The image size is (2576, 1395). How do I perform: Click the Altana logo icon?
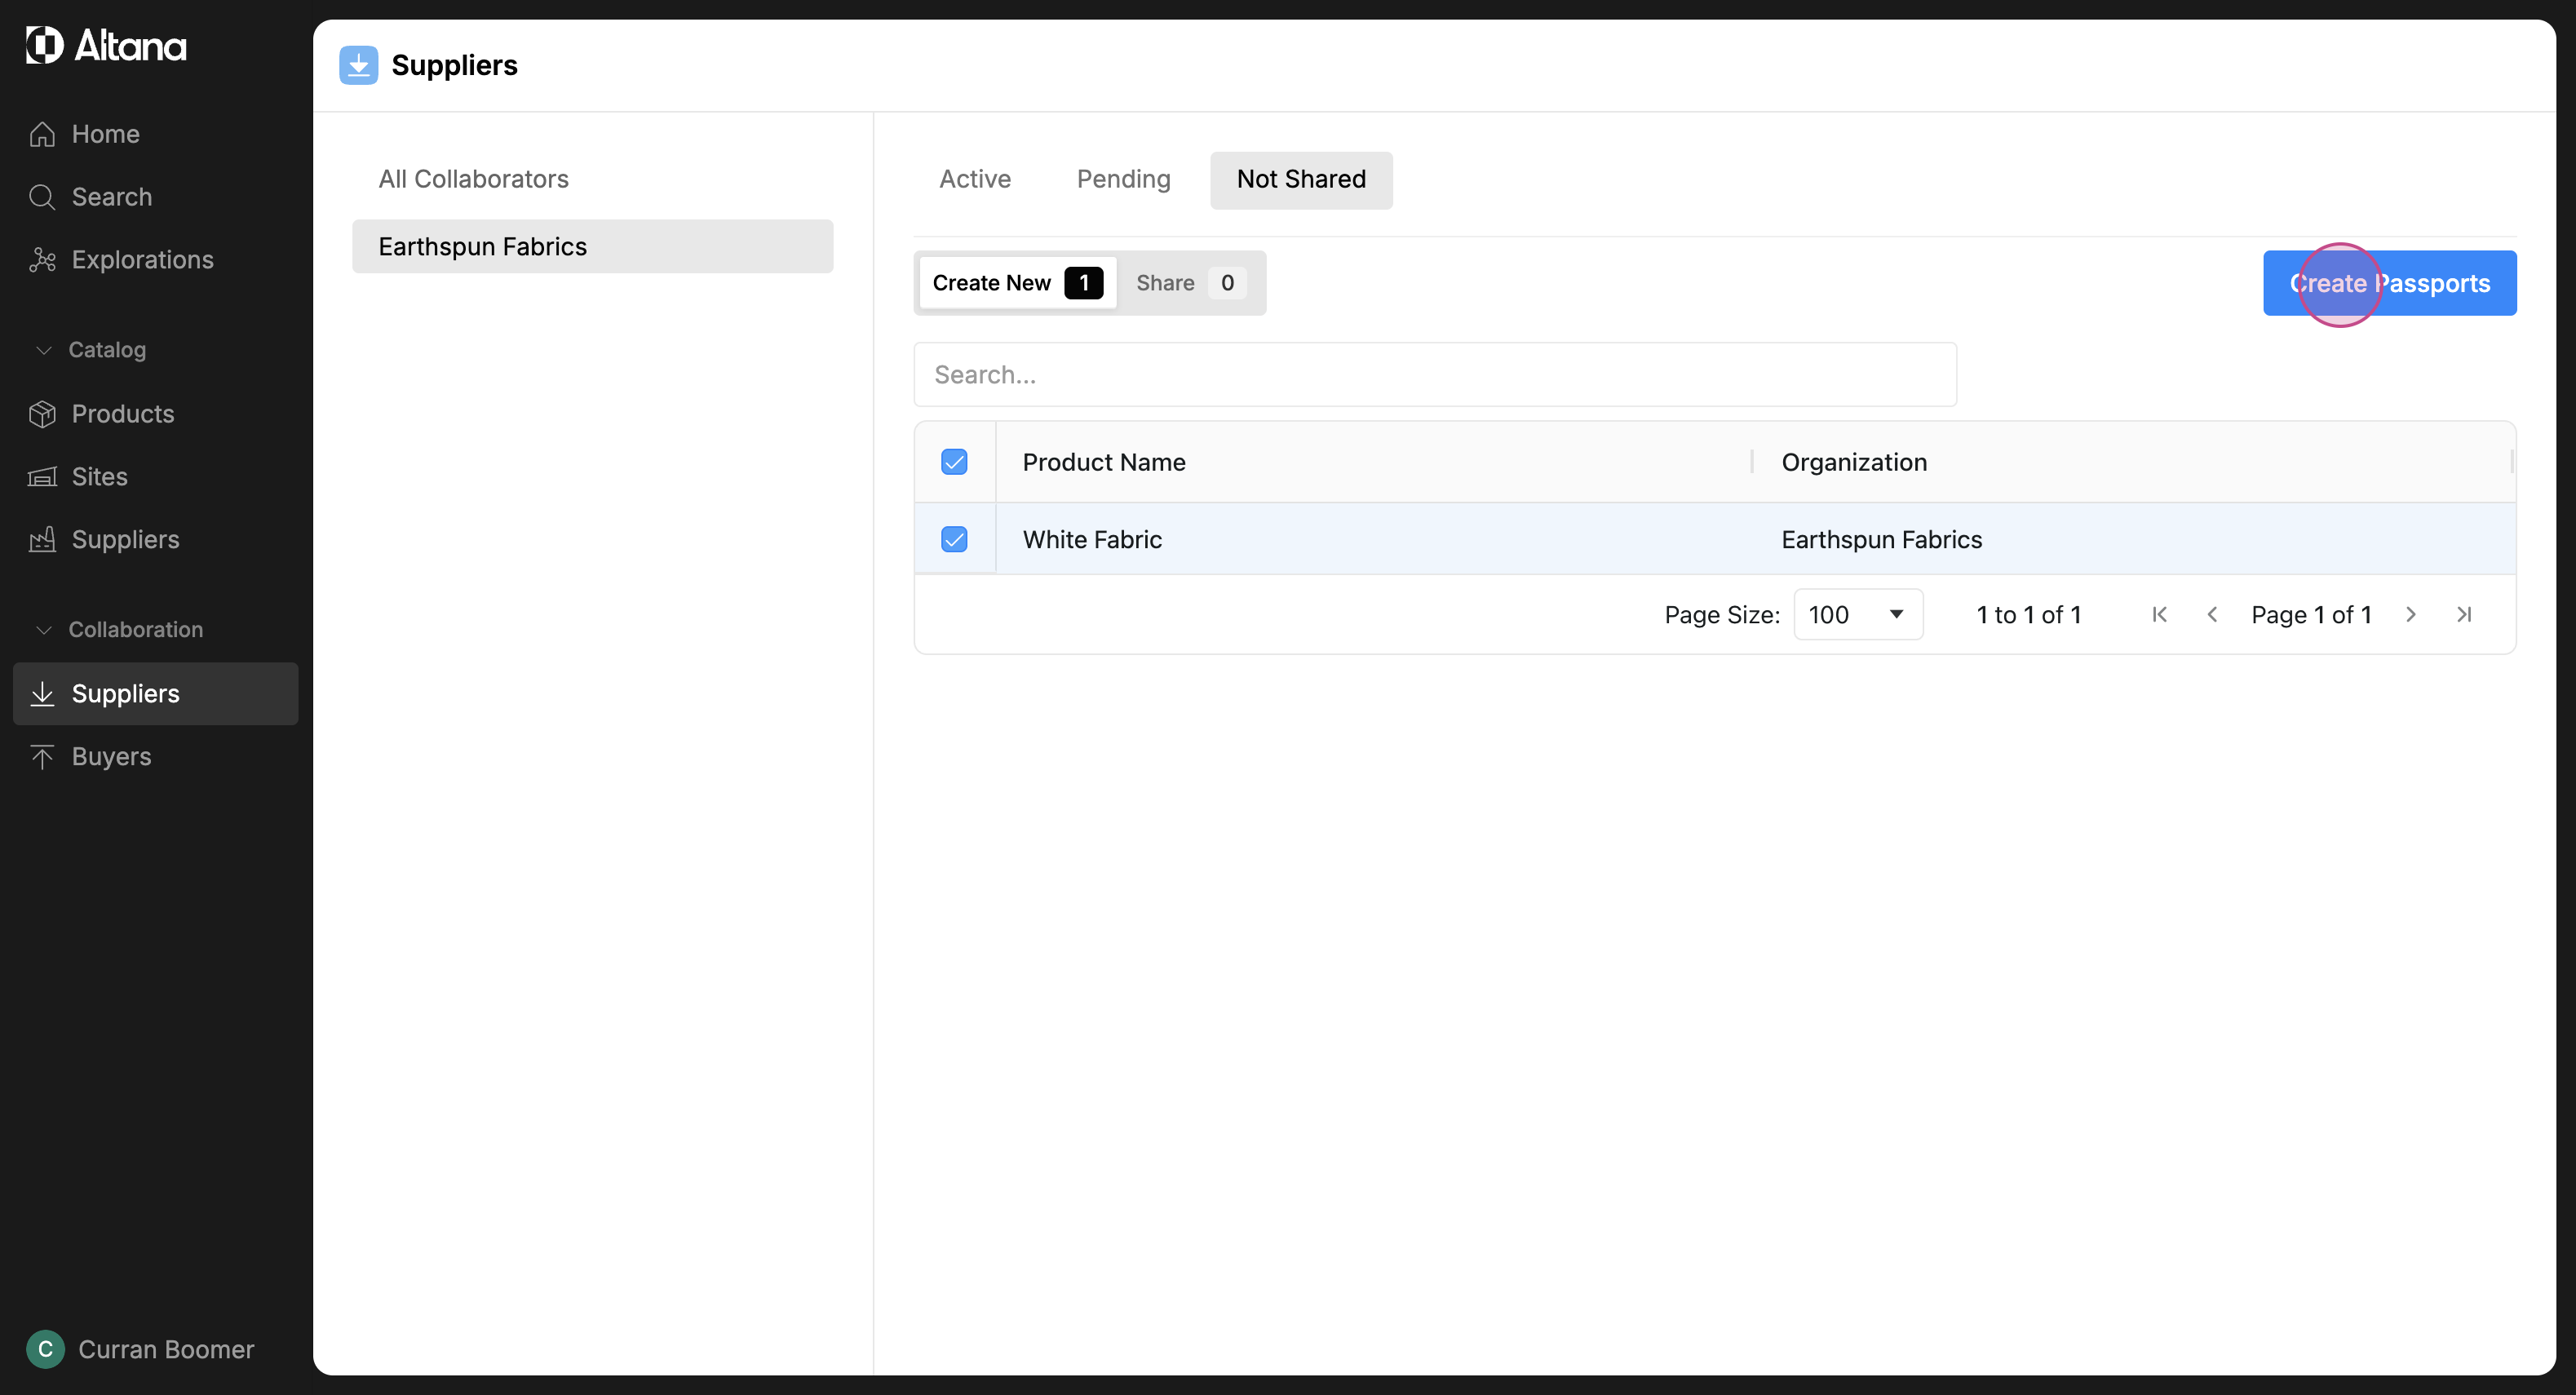pos(45,45)
